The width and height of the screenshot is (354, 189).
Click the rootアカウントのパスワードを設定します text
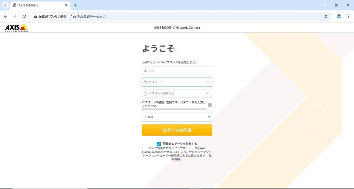click(169, 63)
